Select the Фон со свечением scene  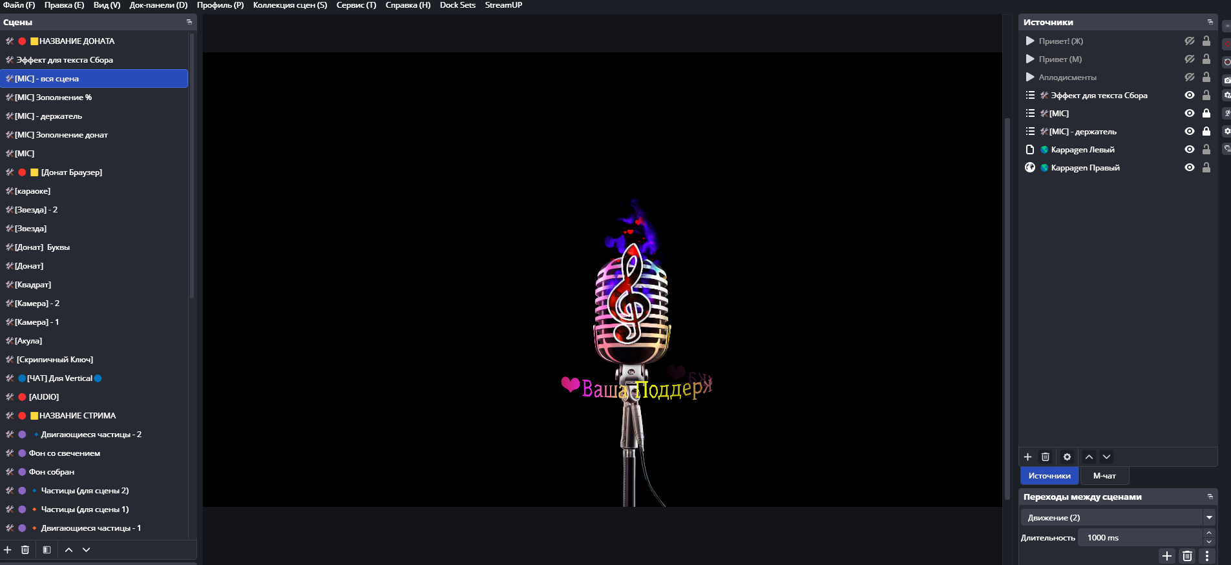tap(64, 453)
